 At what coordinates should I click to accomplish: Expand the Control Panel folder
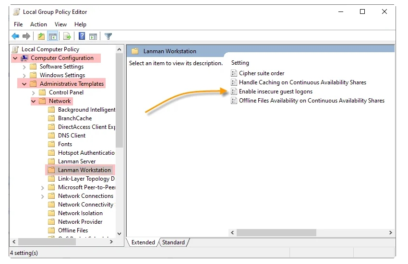(x=34, y=92)
